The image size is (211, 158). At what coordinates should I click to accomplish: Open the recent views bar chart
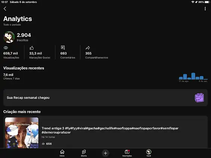[x=193, y=77]
